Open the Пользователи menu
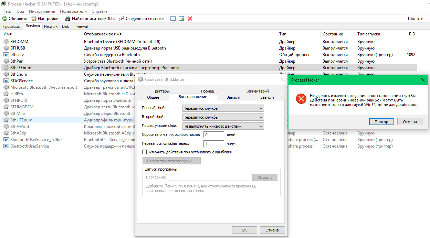The width and height of the screenshot is (430, 238). (73, 11)
